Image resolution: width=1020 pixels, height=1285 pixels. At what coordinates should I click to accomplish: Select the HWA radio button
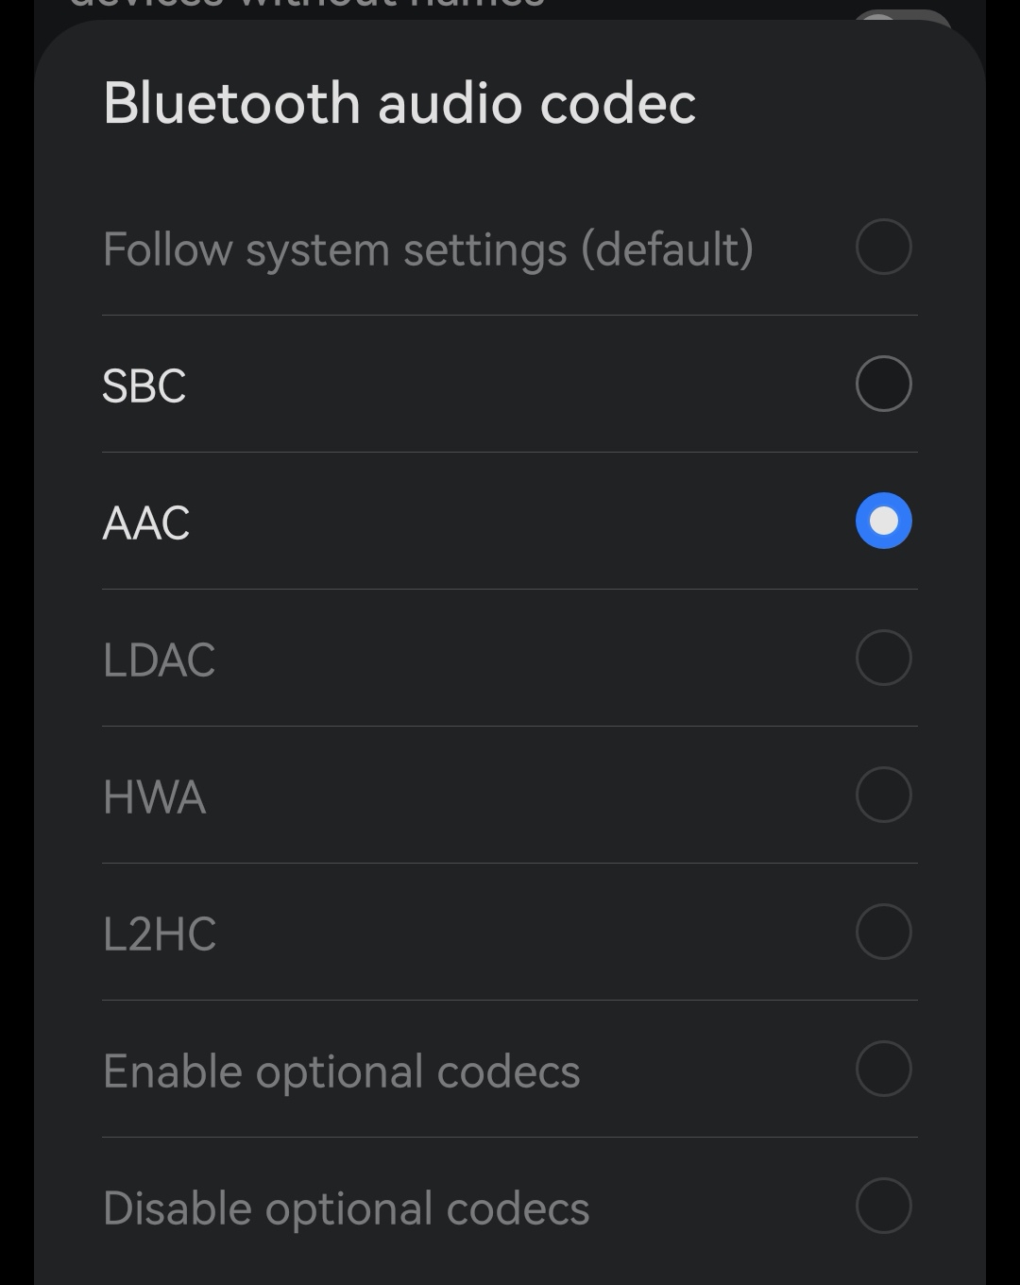[883, 795]
